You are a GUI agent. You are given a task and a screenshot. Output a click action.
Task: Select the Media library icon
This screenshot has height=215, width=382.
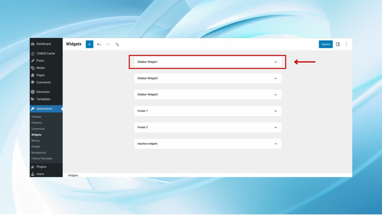(33, 68)
